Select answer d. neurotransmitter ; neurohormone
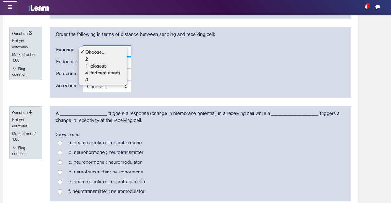 pos(60,172)
